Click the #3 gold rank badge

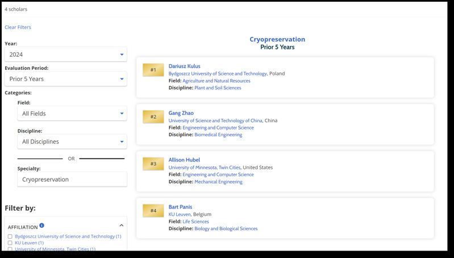(153, 164)
